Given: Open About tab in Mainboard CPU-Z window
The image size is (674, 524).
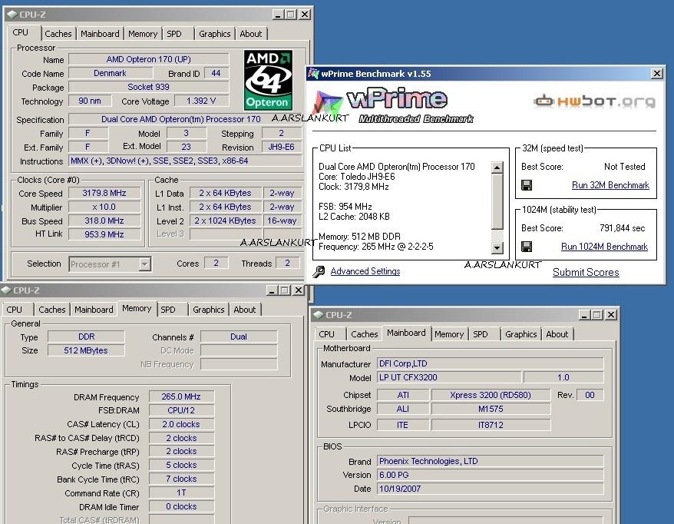Looking at the screenshot, I should point(557,334).
